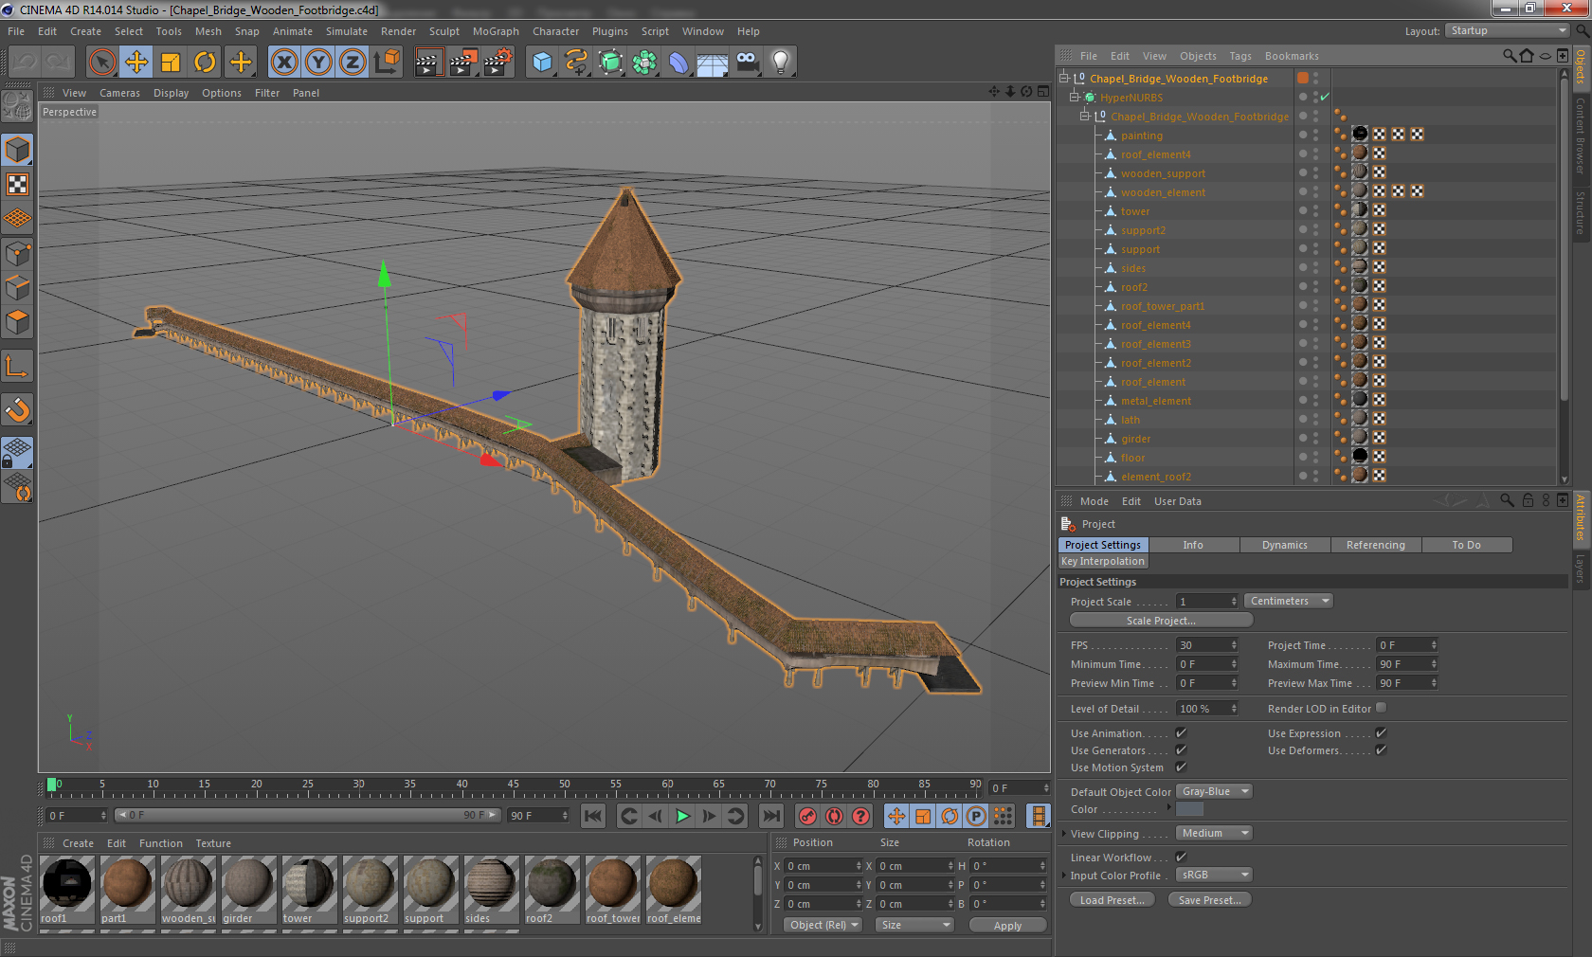Click timeline frame 45 marker
This screenshot has width=1592, height=957.
[x=513, y=786]
